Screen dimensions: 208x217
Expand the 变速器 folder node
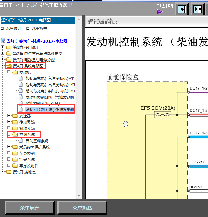point(9,115)
